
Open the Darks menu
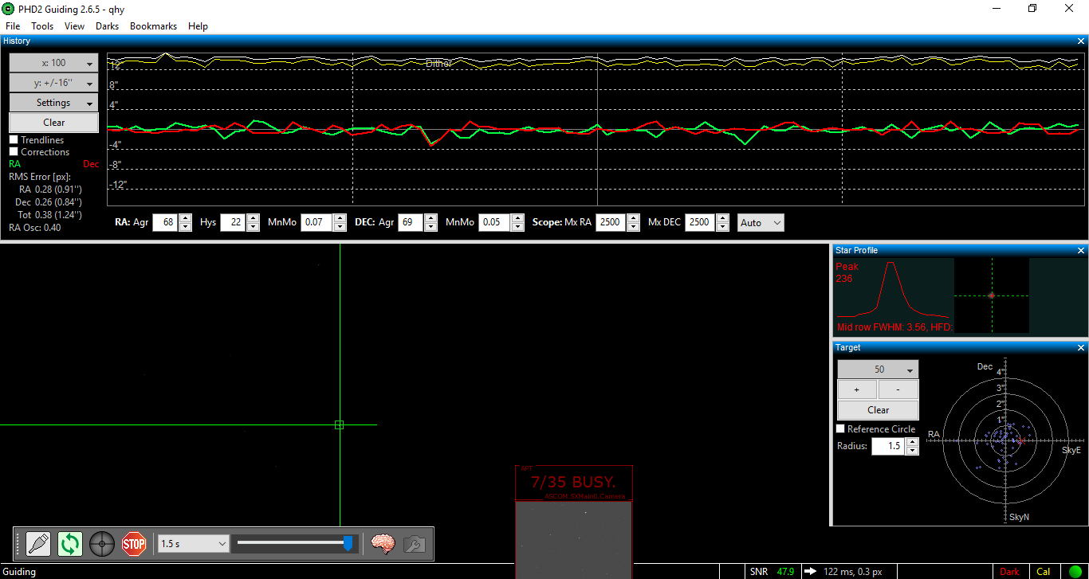click(107, 26)
